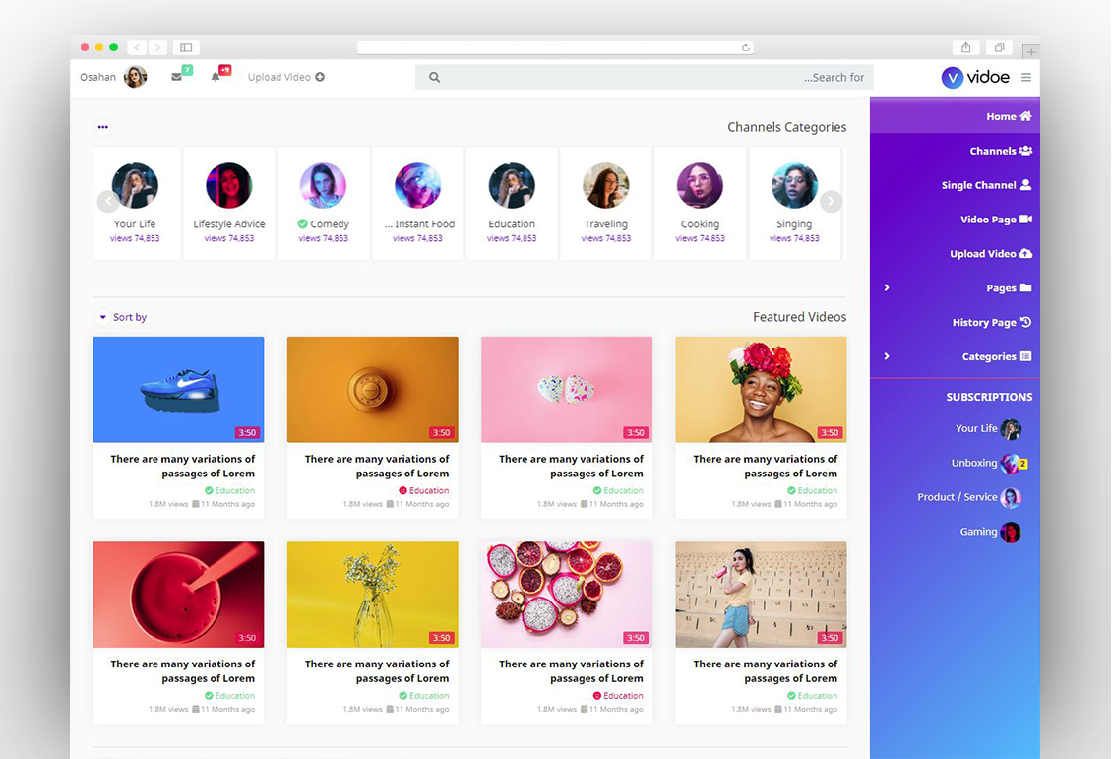This screenshot has width=1112, height=759.
Task: Open the Instant Food channel category
Action: click(417, 203)
